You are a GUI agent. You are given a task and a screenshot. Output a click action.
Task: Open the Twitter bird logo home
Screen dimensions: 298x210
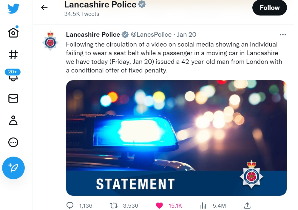13,8
